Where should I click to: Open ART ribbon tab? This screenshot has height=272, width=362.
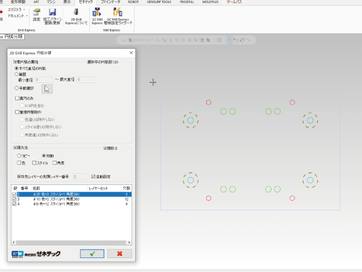36,2
